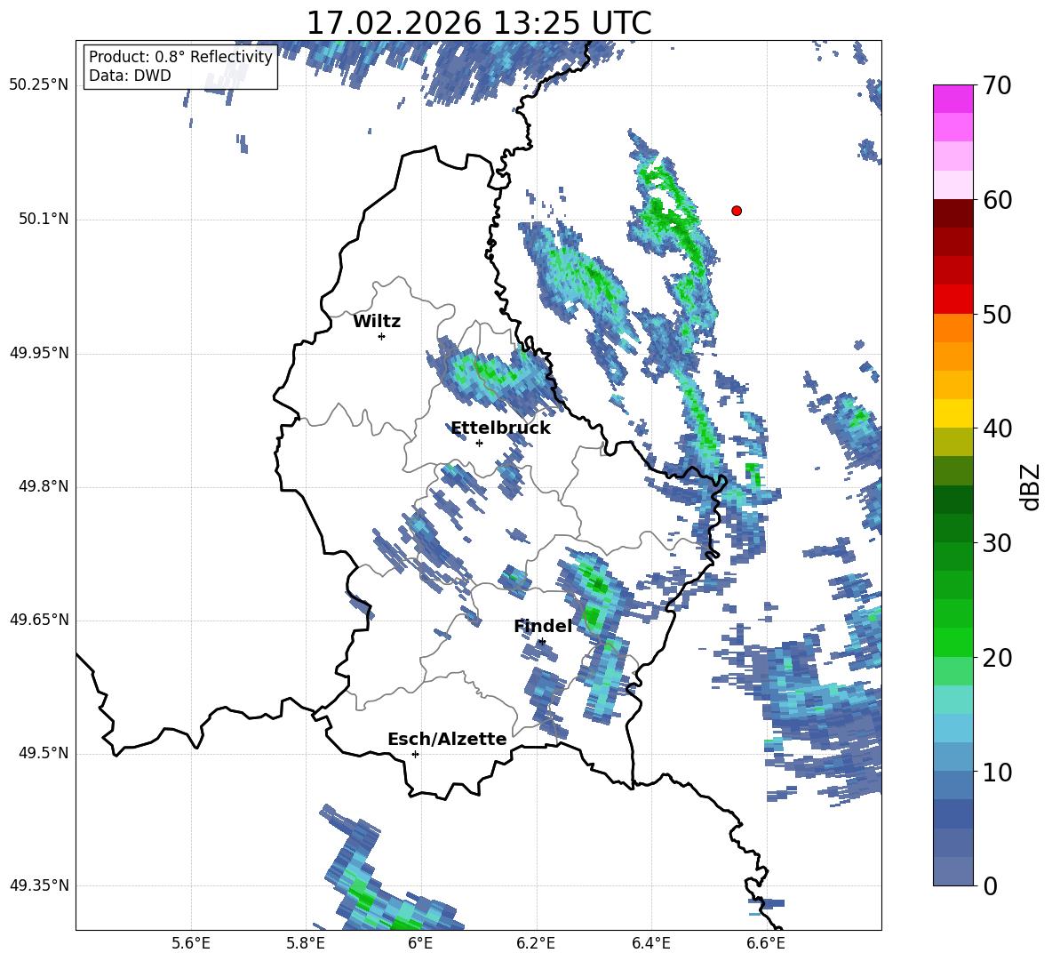1052x961 pixels.
Task: Click the 6.2°E longitude label
Action: [x=536, y=943]
